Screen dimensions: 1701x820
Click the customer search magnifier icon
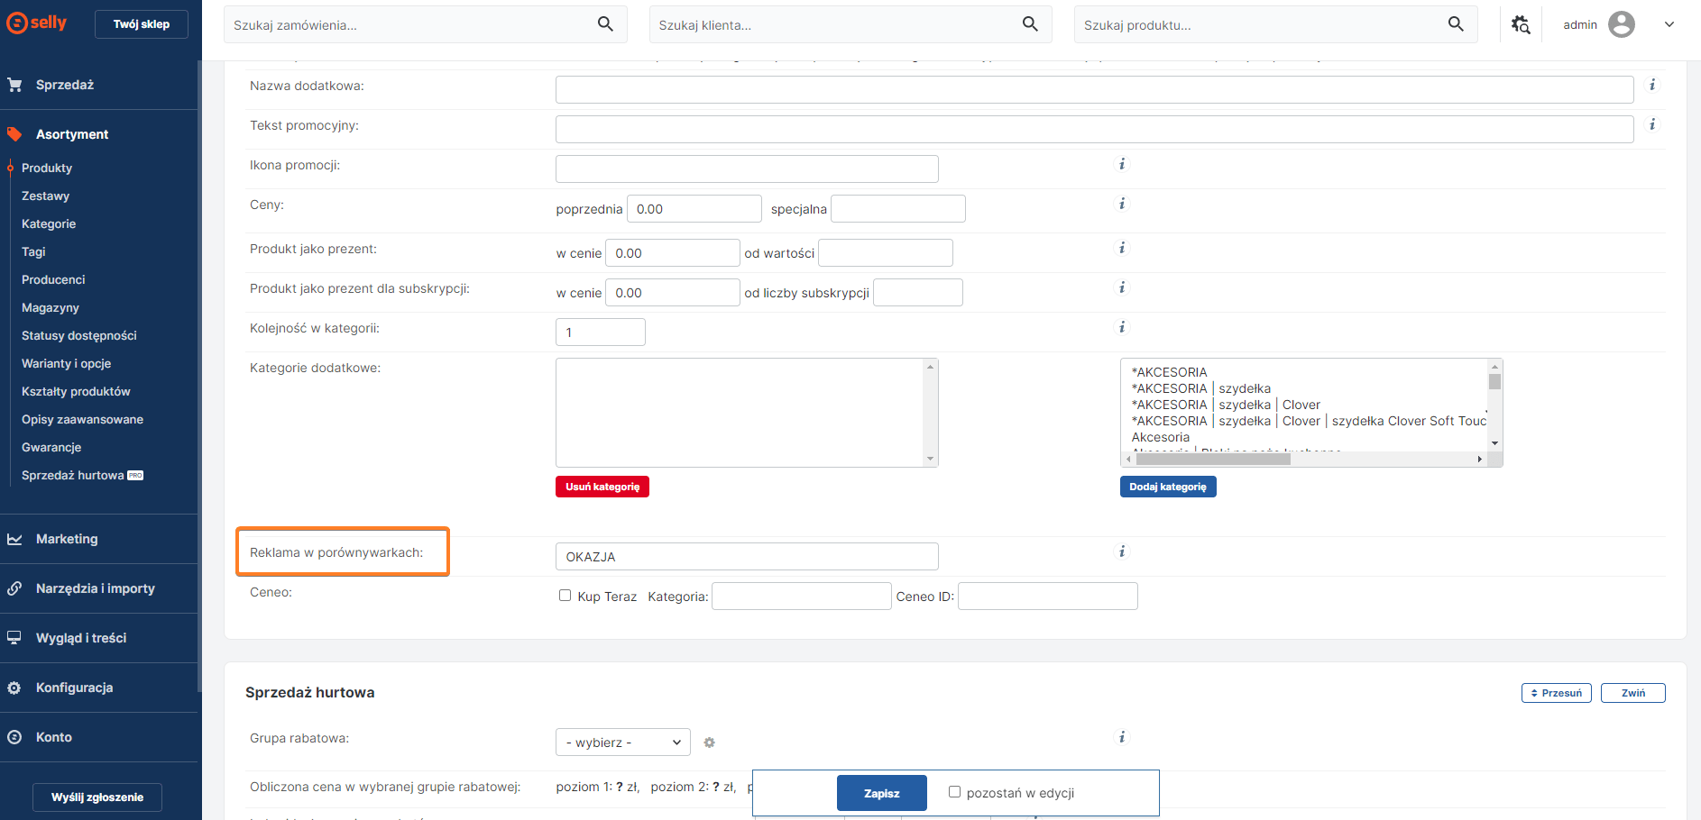pyautogui.click(x=1030, y=24)
